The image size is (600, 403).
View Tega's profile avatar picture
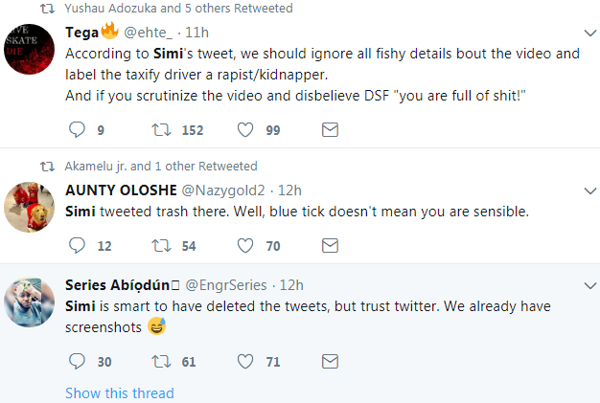pos(29,50)
